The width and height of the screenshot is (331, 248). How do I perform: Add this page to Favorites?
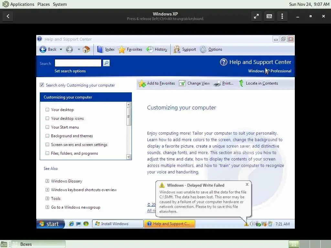coord(157,84)
